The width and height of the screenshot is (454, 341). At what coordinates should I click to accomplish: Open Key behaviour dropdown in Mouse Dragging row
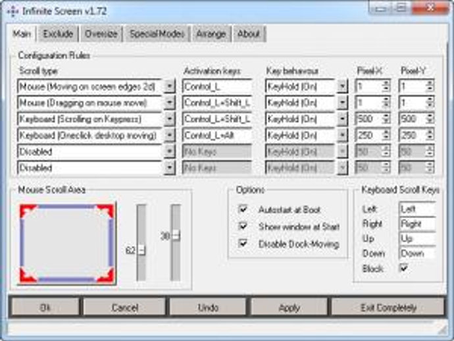[343, 103]
